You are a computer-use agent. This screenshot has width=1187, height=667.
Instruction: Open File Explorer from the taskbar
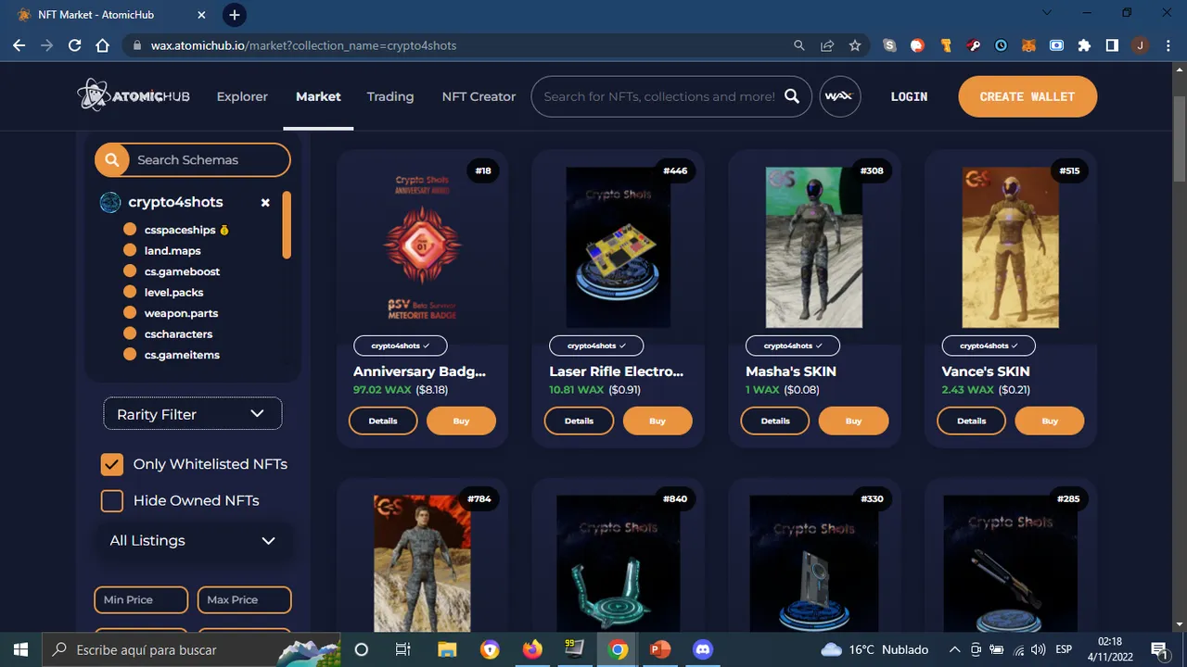447,649
